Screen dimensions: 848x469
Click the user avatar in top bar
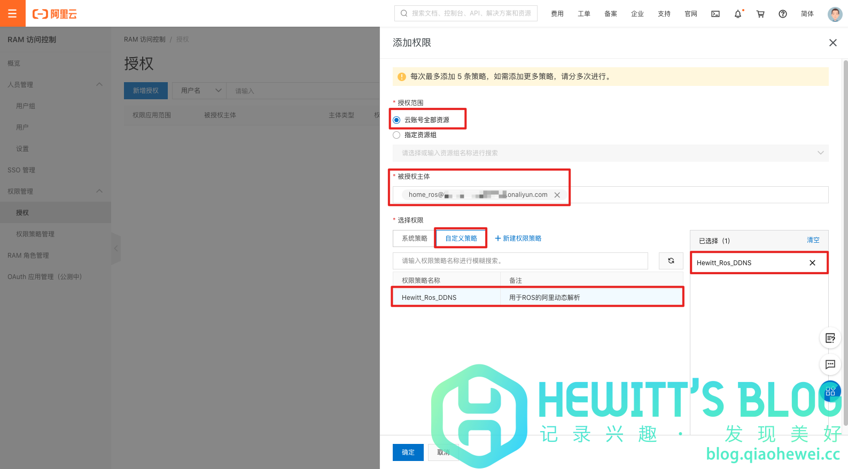(835, 14)
